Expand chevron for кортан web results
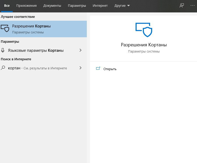Viewport: 197px width, 163px height. (81, 68)
